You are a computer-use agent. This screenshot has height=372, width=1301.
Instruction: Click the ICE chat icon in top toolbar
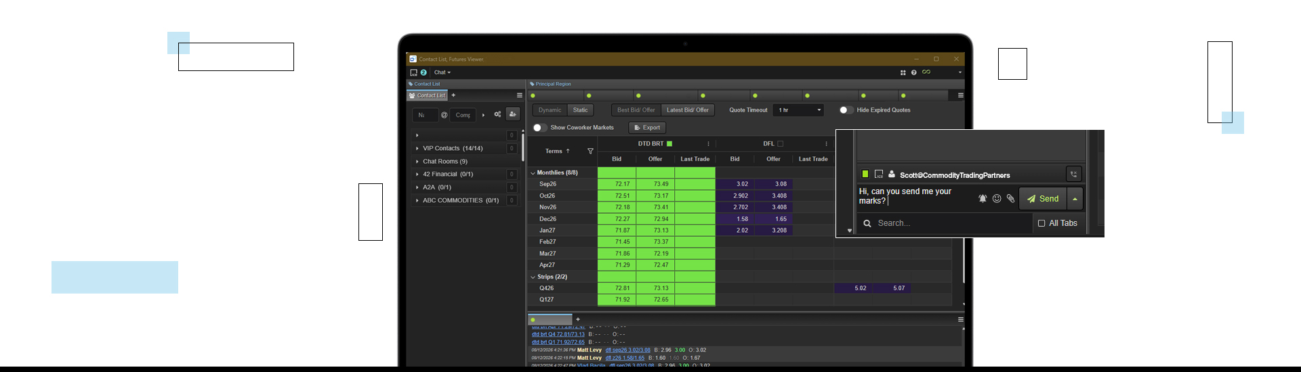point(413,72)
